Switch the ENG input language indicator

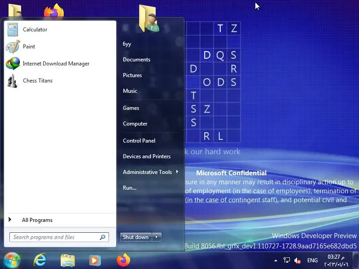(x=312, y=260)
